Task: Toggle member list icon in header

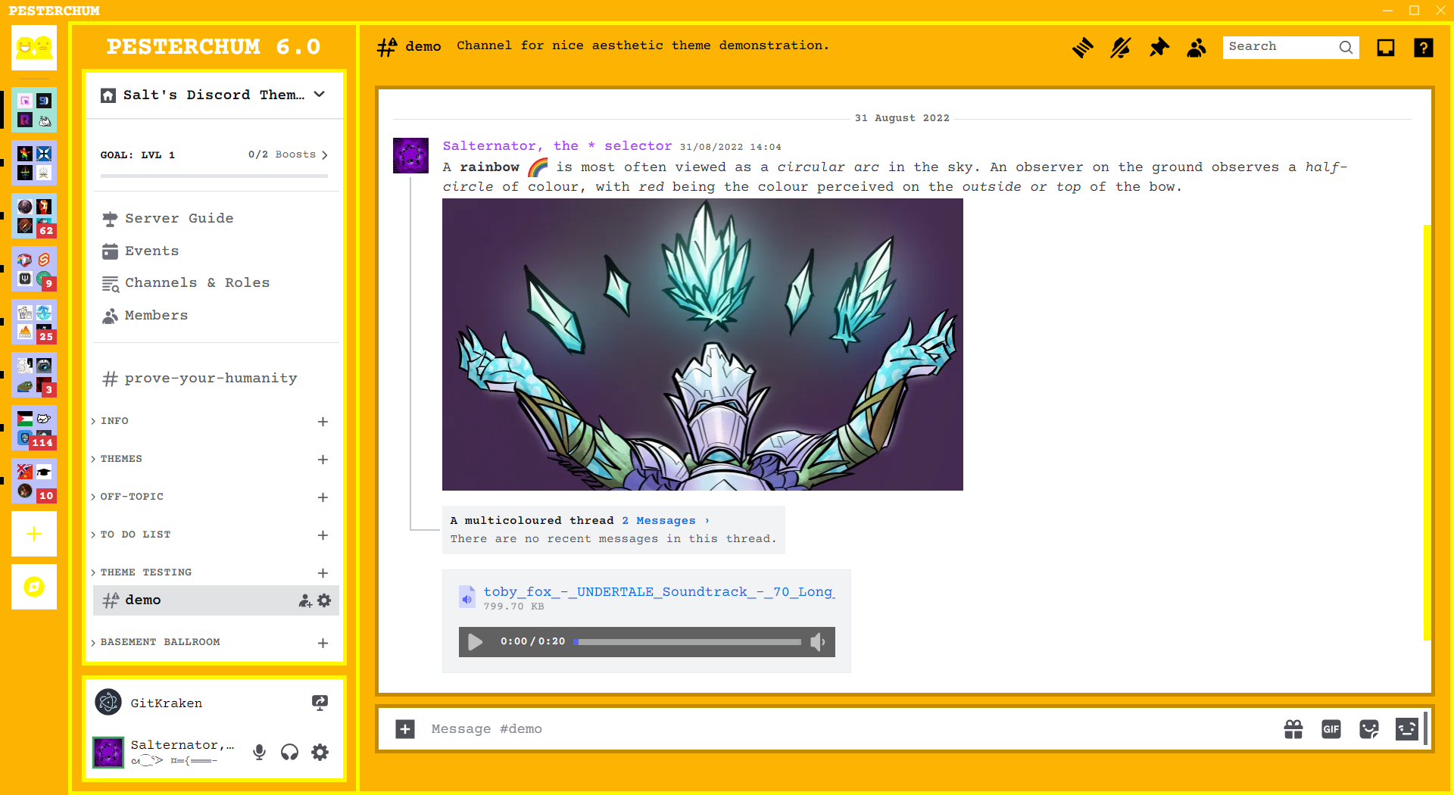Action: [x=1197, y=48]
